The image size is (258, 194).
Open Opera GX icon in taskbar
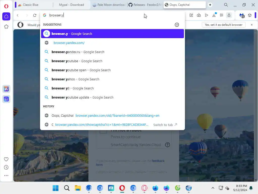coord(144,188)
